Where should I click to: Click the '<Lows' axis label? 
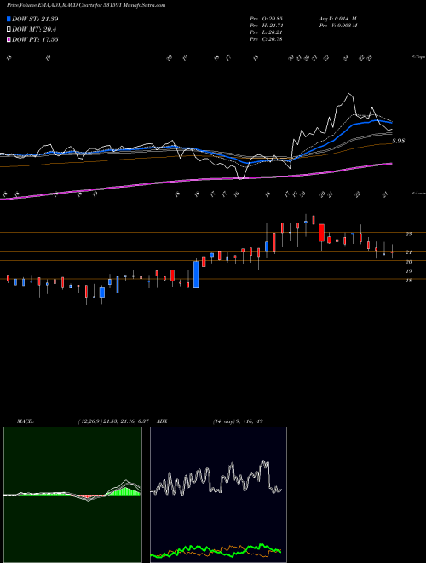click(418, 193)
